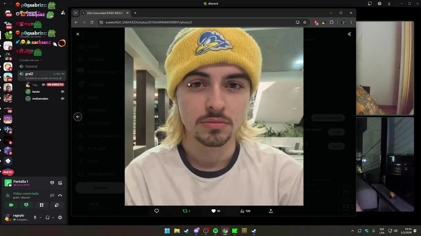The height and width of the screenshot is (236, 421).
Task: Open headphones output options chevron
Action: [x=53, y=217]
